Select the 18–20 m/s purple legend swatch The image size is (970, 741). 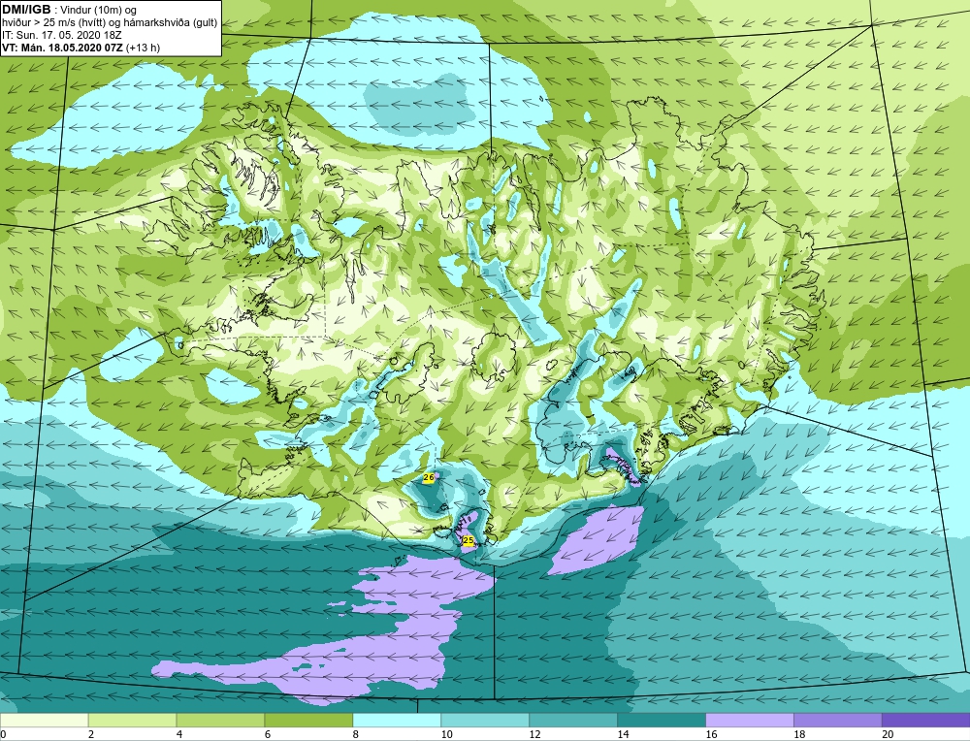[838, 720]
